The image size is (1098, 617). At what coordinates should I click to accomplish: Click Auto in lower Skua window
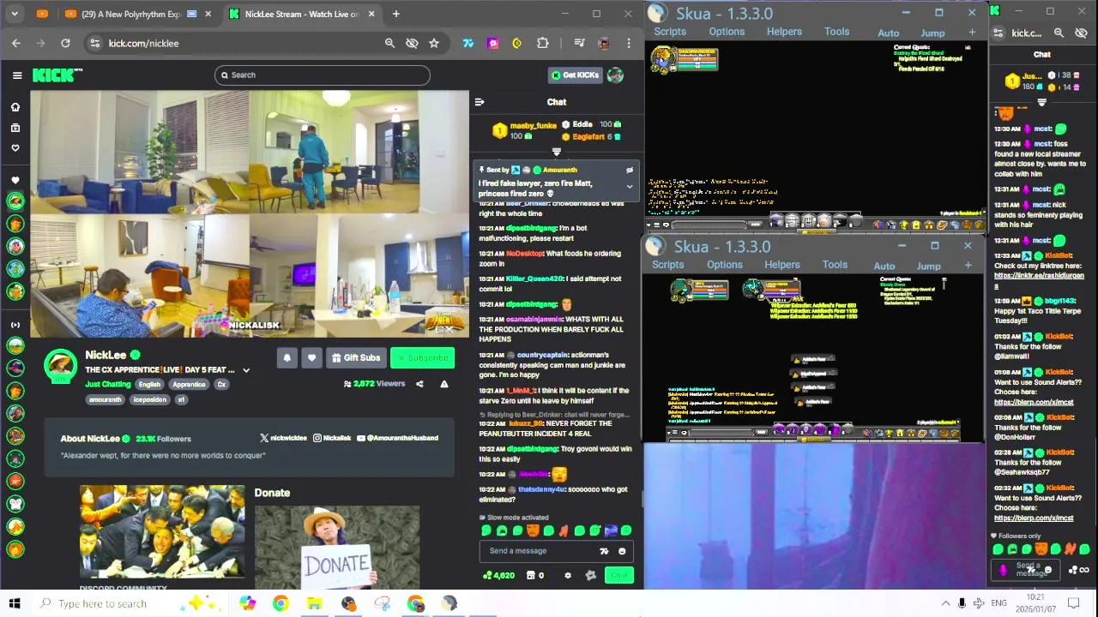tap(884, 266)
